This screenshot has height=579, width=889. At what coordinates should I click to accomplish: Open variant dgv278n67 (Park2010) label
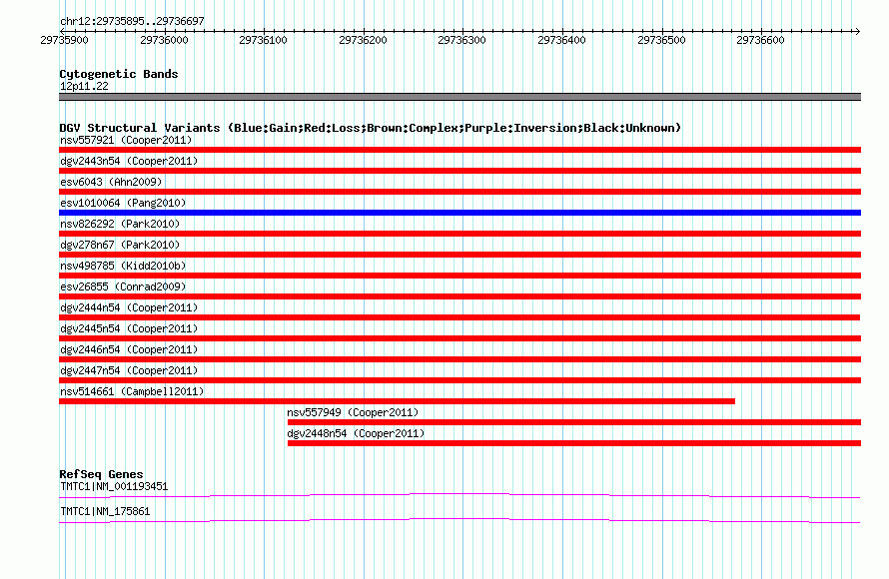[x=120, y=245]
